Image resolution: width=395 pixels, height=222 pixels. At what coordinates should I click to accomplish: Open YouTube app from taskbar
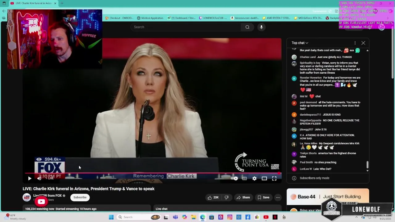(x=266, y=217)
